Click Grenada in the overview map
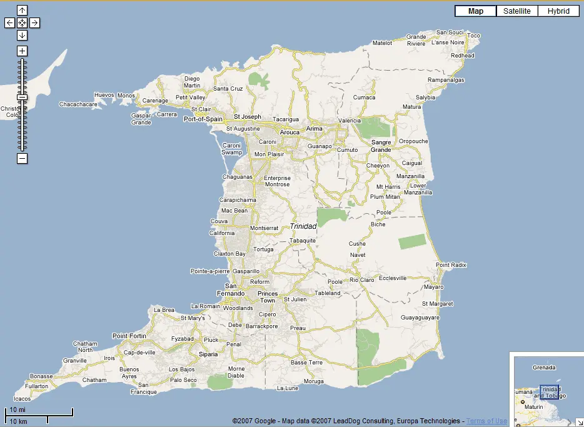The image size is (584, 427). pos(543,368)
